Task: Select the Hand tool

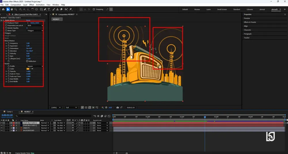Action: click(12, 9)
